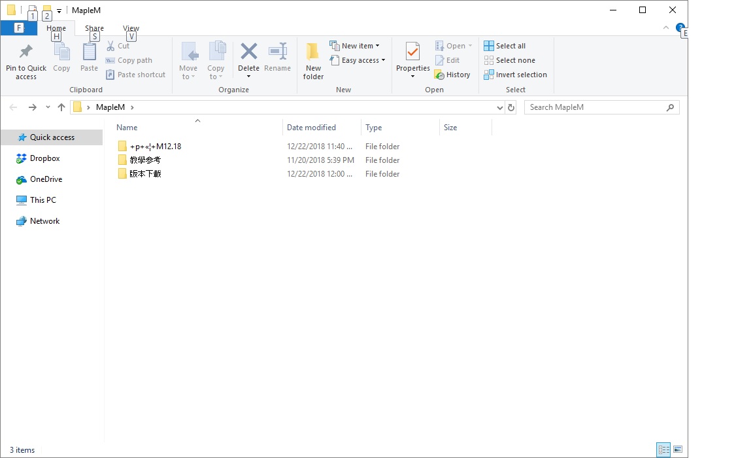Collapse the ribbon with the chevron

665,28
